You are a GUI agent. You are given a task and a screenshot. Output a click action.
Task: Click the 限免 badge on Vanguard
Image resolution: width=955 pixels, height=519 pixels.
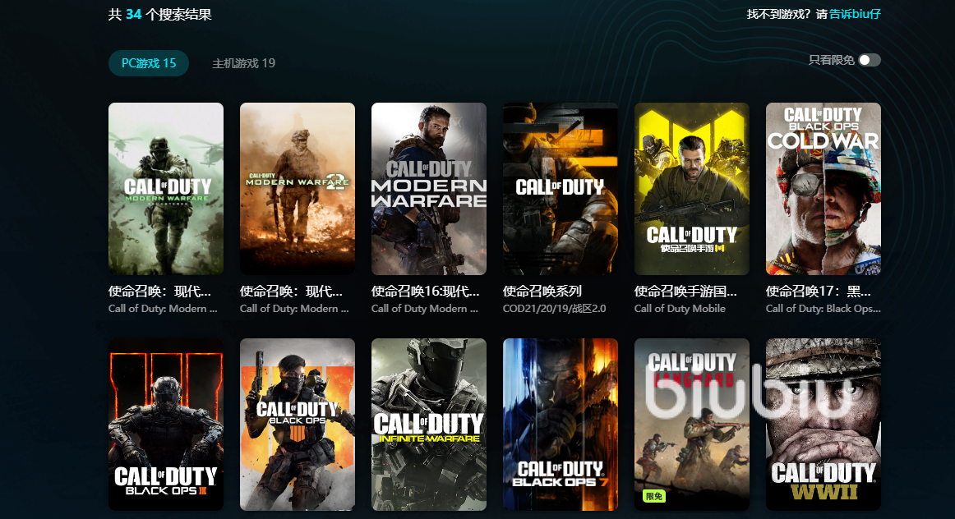coord(654,496)
